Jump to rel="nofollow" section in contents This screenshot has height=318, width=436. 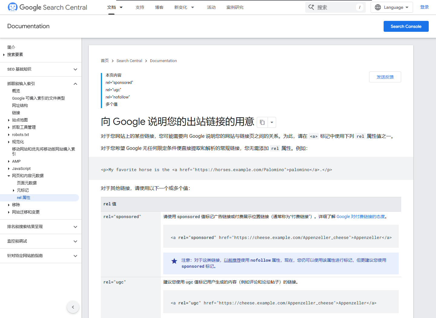coord(117,97)
